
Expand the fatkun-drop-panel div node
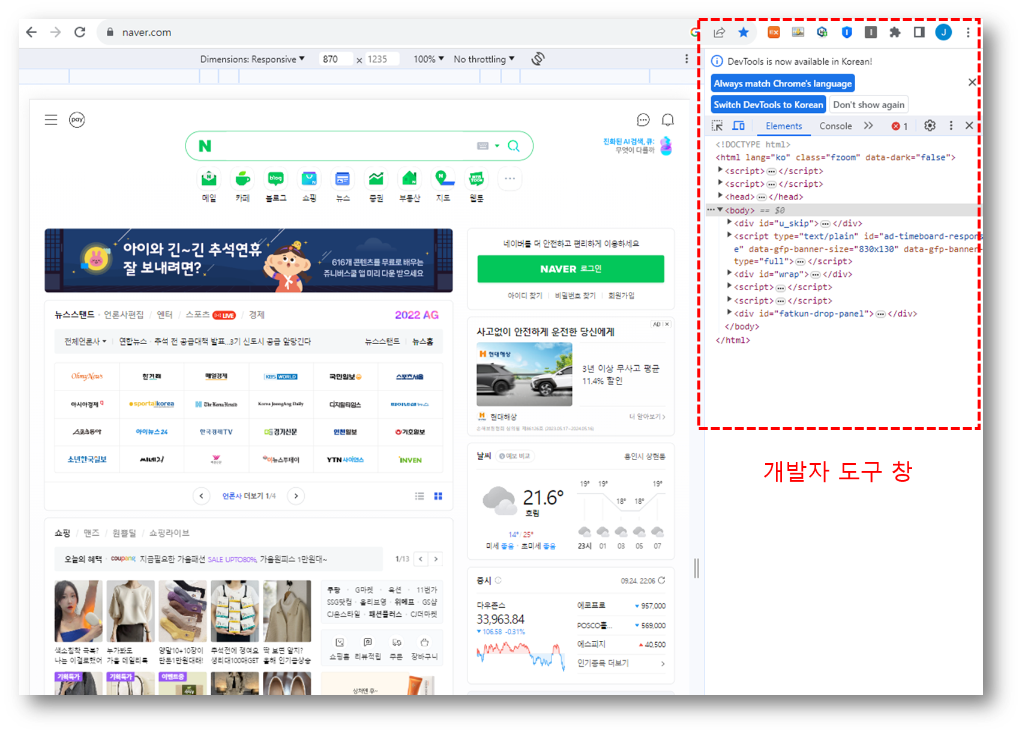click(x=729, y=312)
